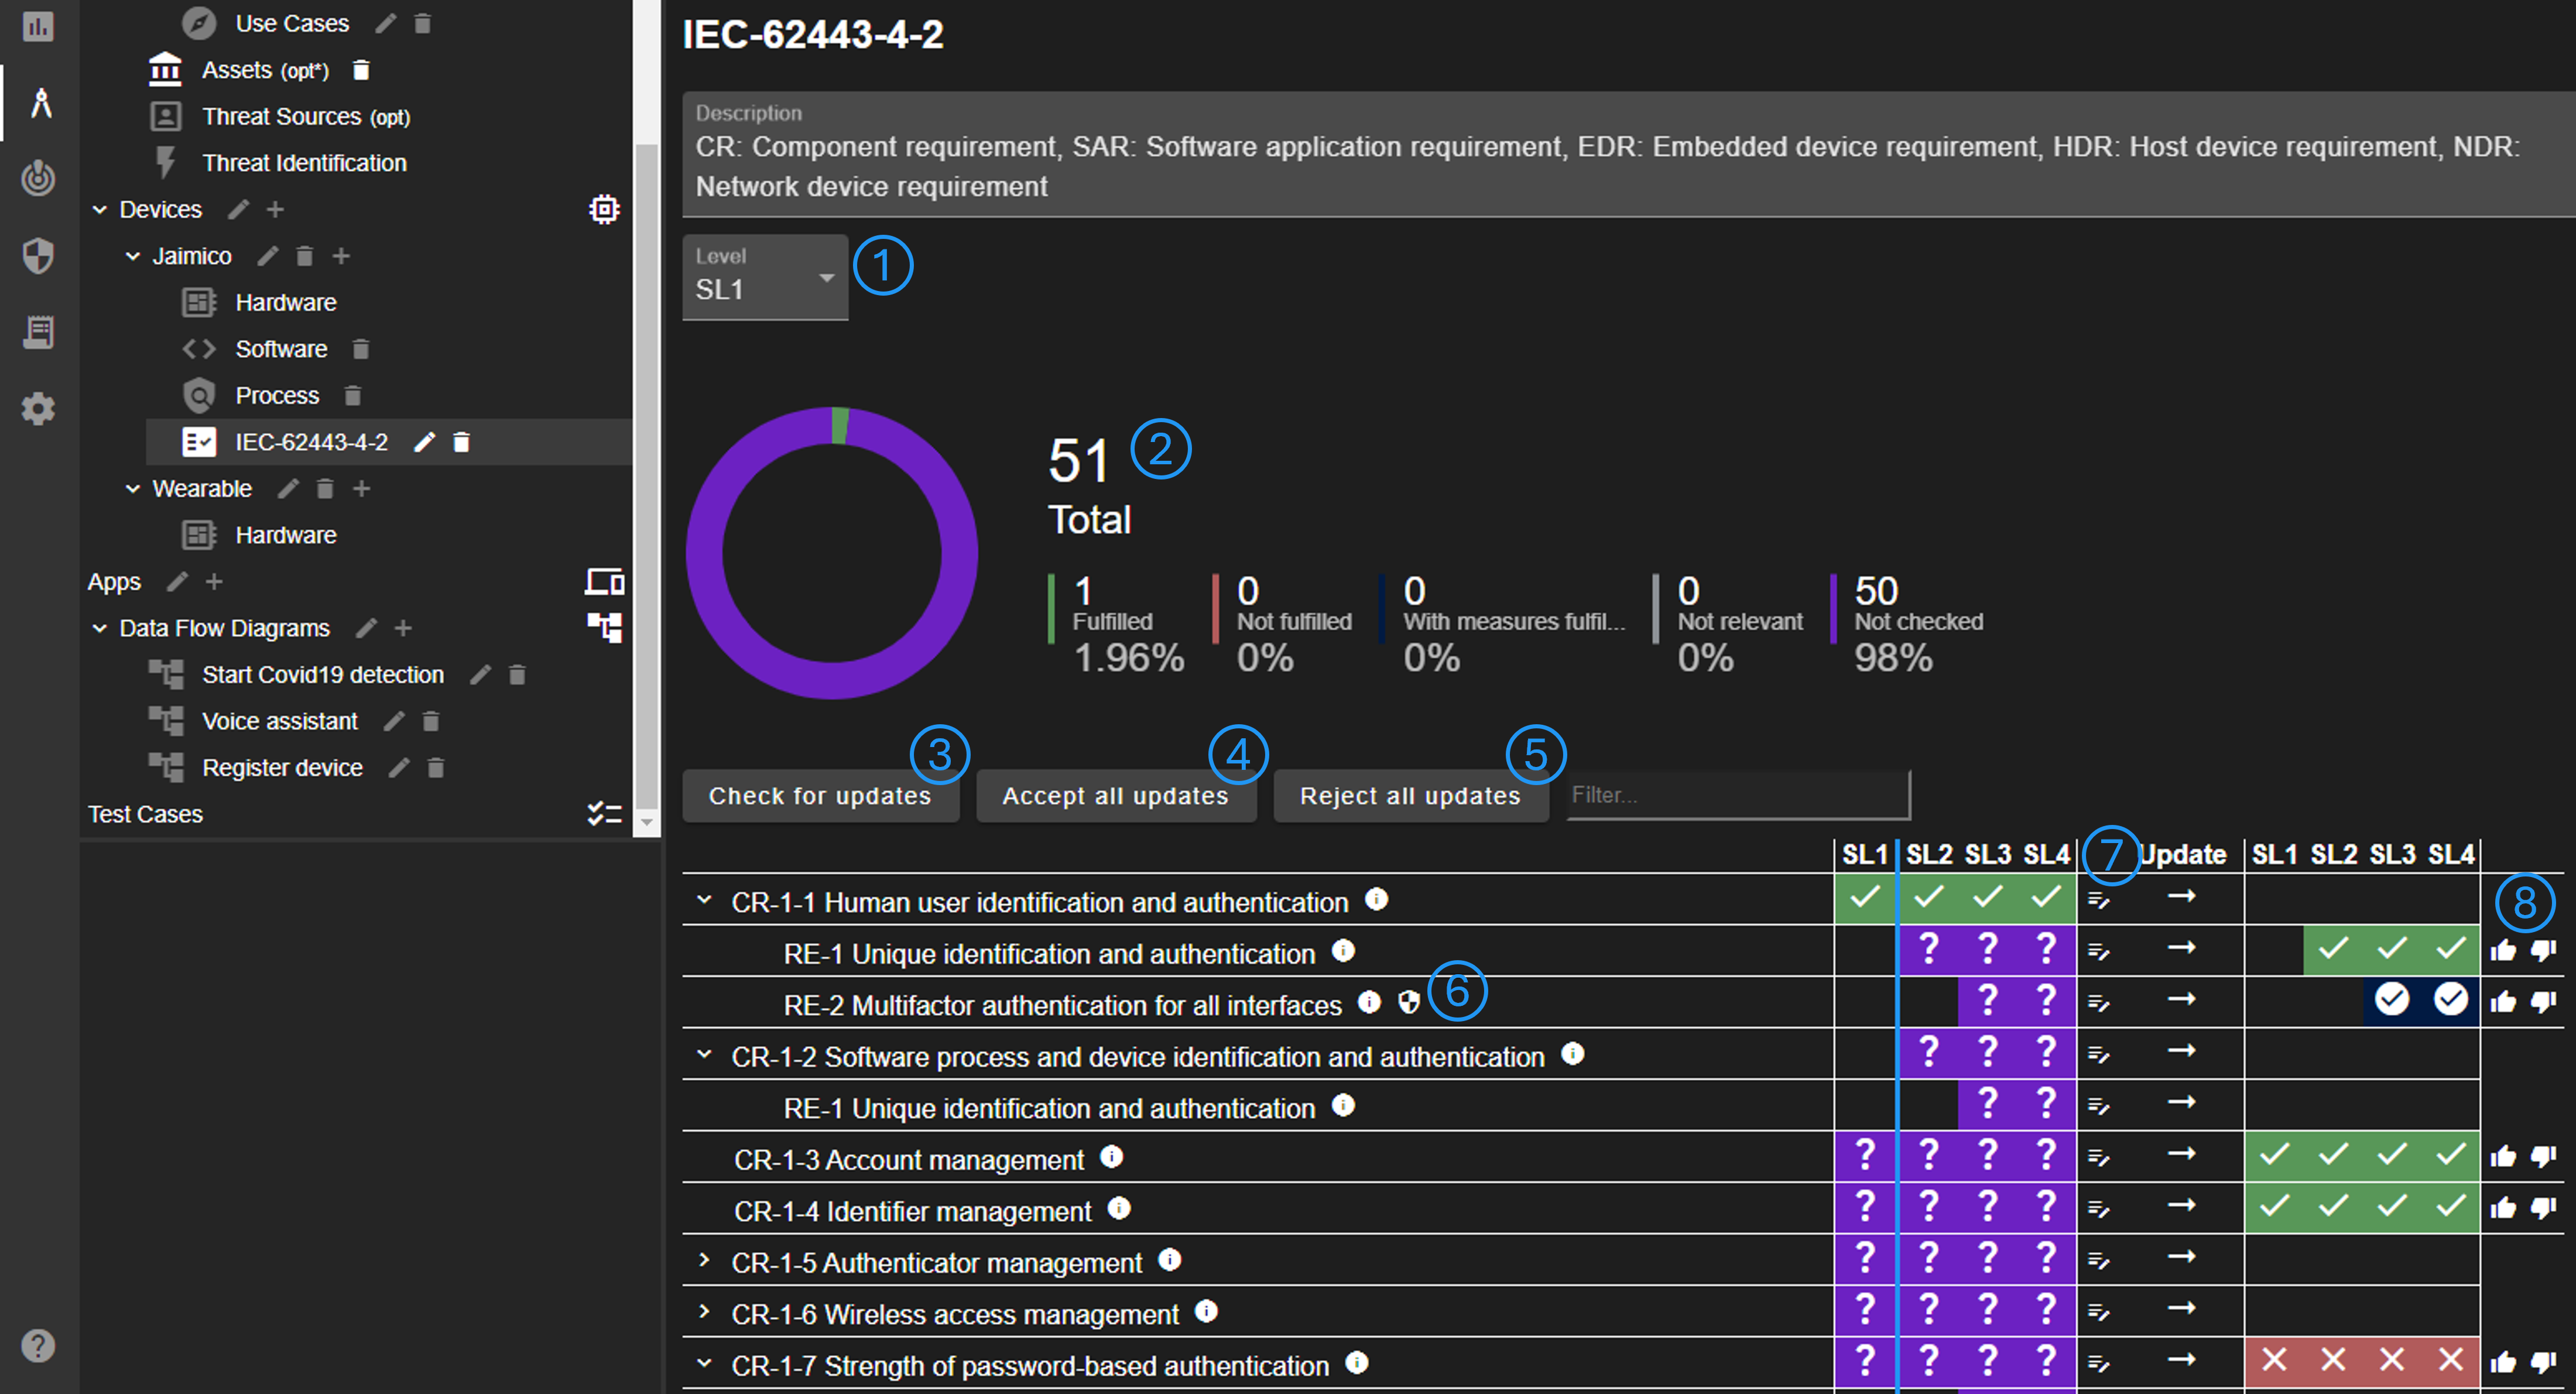Open the dashboard chart icon in left rail
Screen dimensions: 2576x1394
[x=38, y=26]
